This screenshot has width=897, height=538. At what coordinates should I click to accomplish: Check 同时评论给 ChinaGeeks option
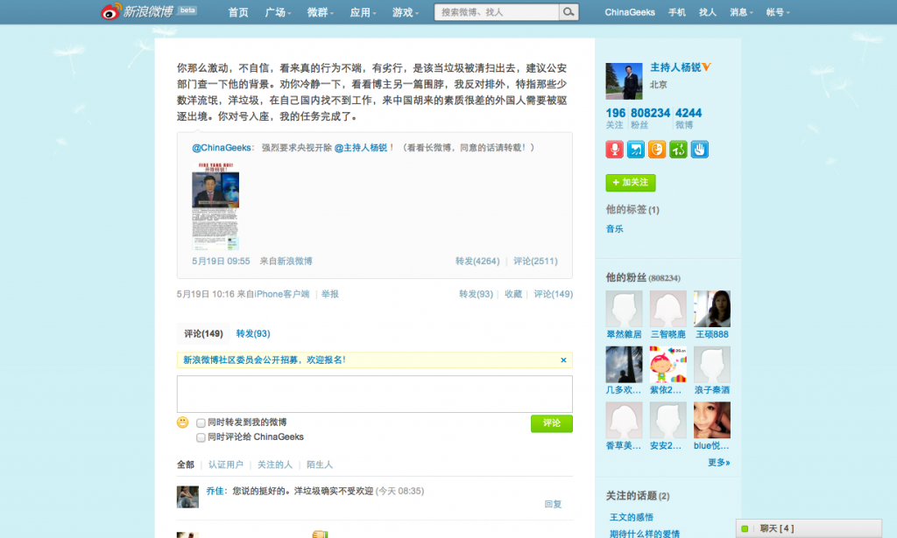pyautogui.click(x=201, y=437)
